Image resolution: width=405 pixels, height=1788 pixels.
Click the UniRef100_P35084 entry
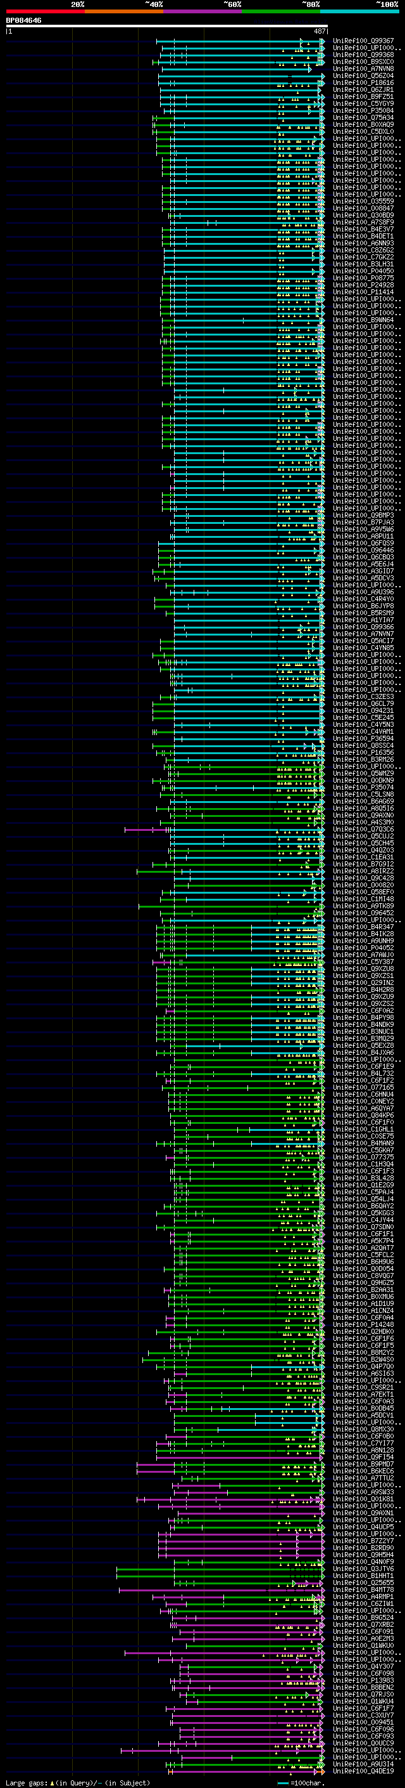(363, 110)
